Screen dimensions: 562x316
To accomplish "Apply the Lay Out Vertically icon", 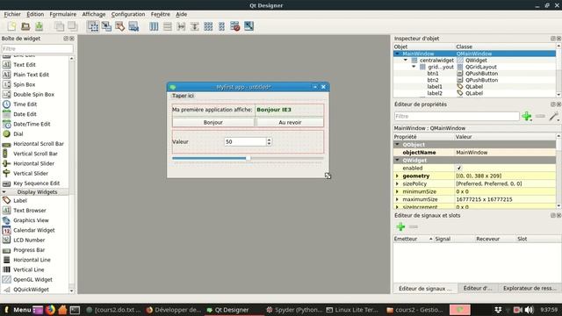I will tap(168, 26).
